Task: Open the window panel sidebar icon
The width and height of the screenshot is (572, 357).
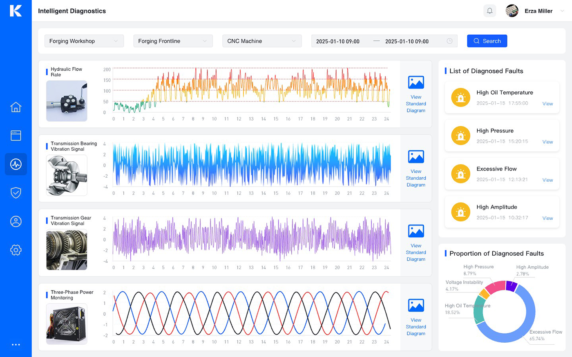Action: click(x=16, y=136)
